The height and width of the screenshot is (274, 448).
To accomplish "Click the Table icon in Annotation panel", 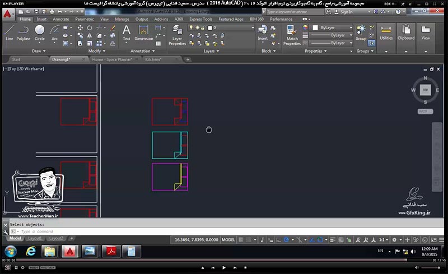I will click(158, 44).
